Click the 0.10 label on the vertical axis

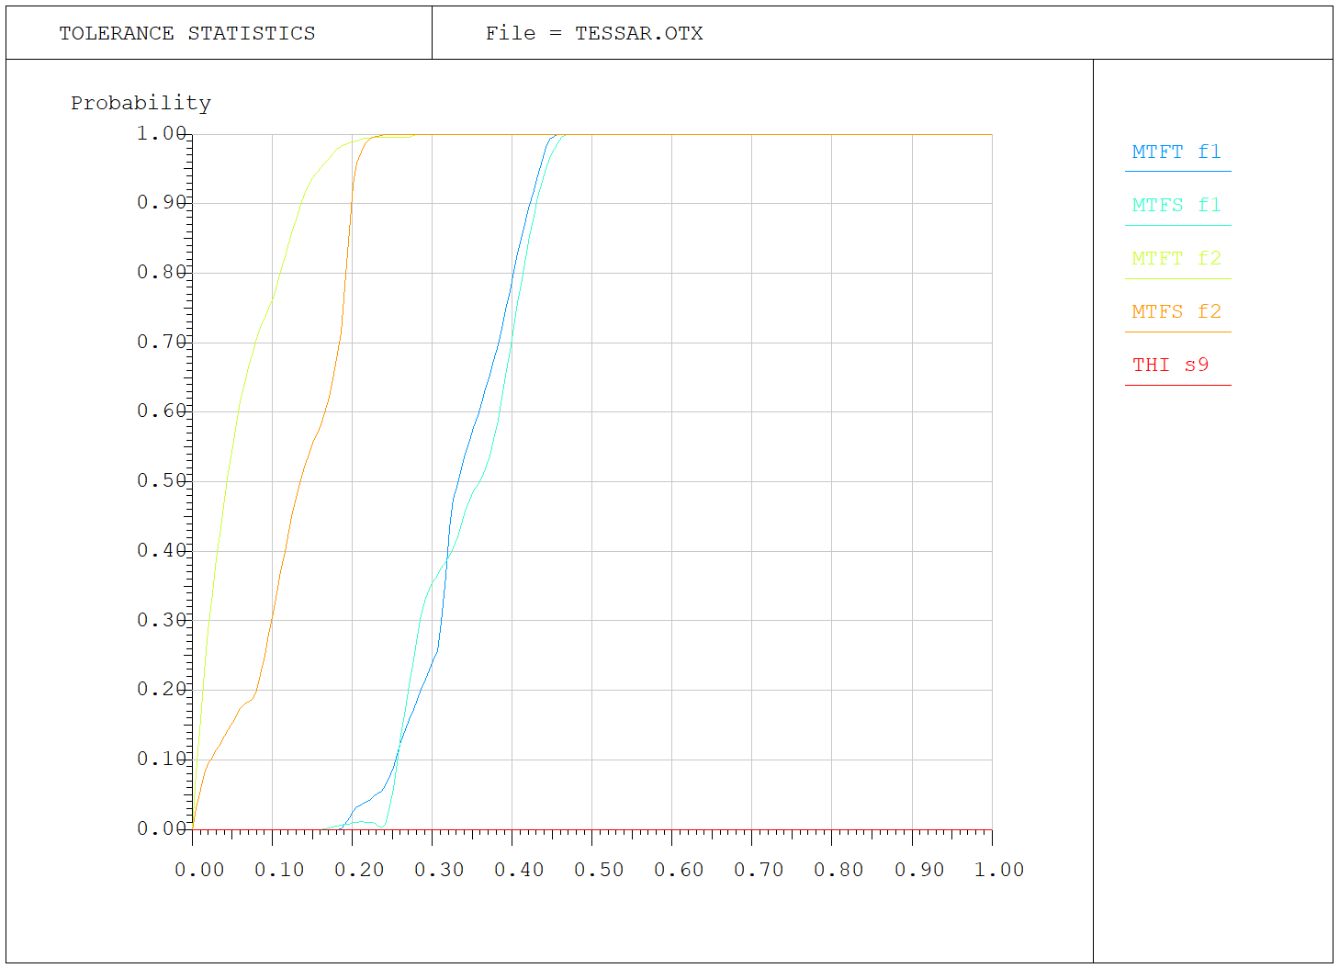[x=162, y=760]
